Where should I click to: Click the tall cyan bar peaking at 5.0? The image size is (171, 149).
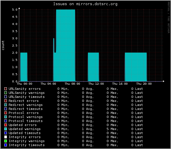[x=66, y=45]
